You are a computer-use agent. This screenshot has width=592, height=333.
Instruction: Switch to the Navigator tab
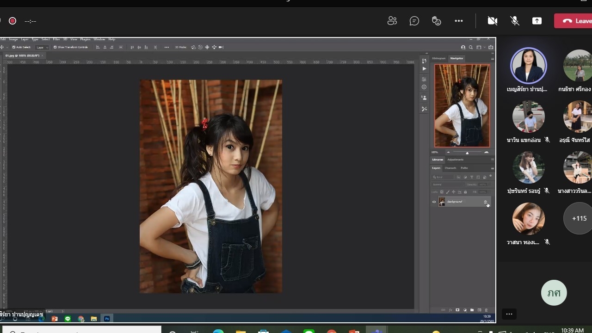point(456,58)
